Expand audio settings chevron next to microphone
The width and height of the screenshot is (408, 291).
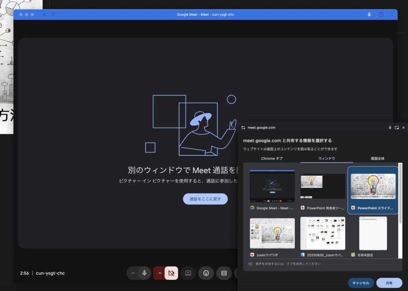click(x=133, y=273)
